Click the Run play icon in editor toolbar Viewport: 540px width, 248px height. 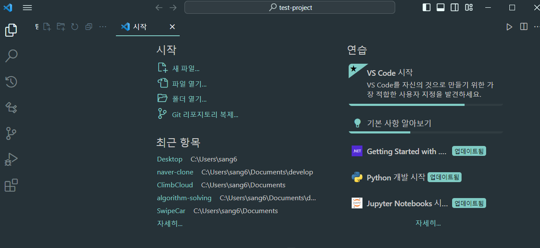click(x=509, y=27)
